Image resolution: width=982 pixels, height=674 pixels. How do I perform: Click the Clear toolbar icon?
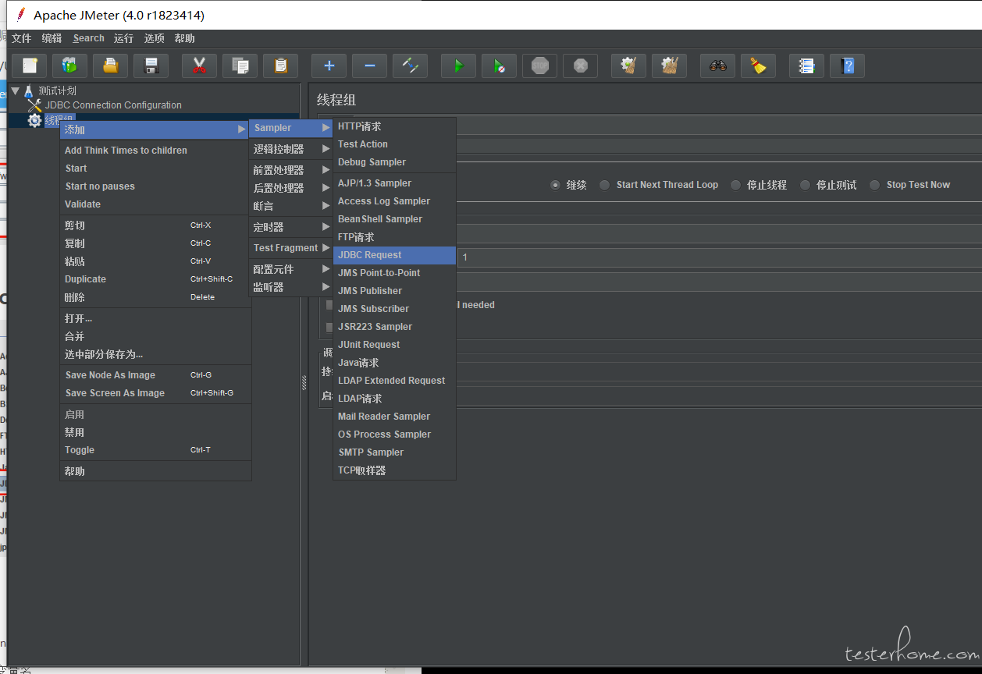629,66
